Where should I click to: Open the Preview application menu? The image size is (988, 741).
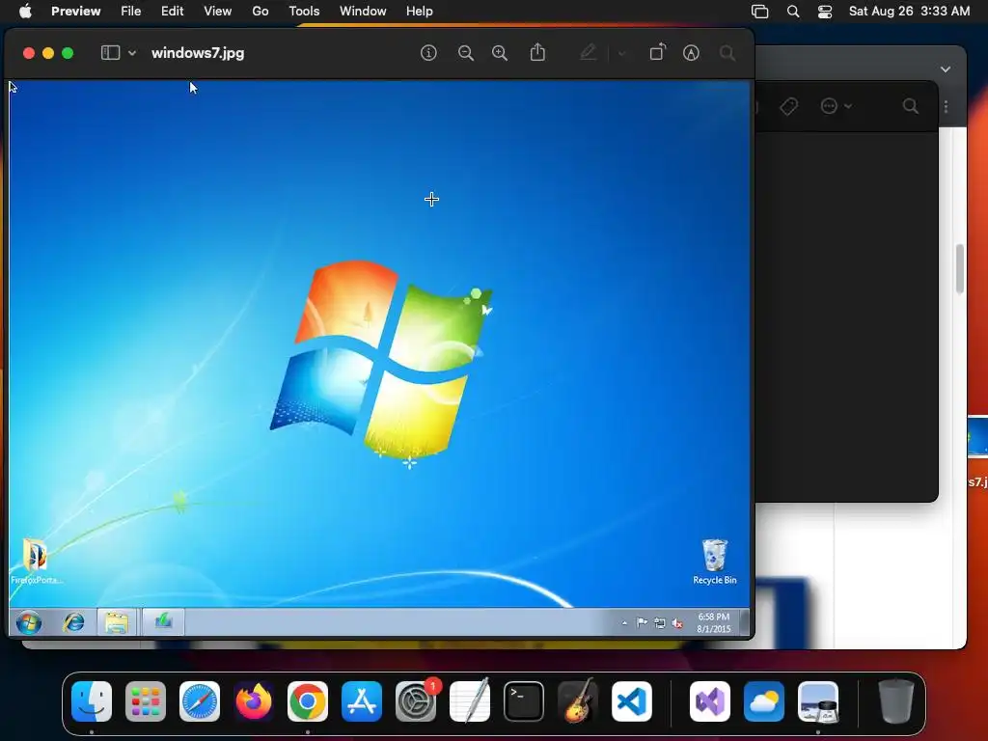75,11
